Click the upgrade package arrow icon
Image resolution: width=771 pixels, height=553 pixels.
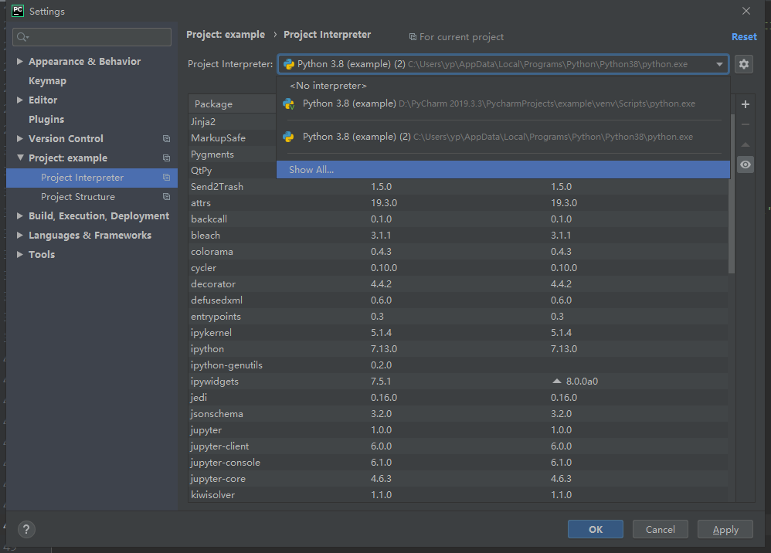[746, 144]
